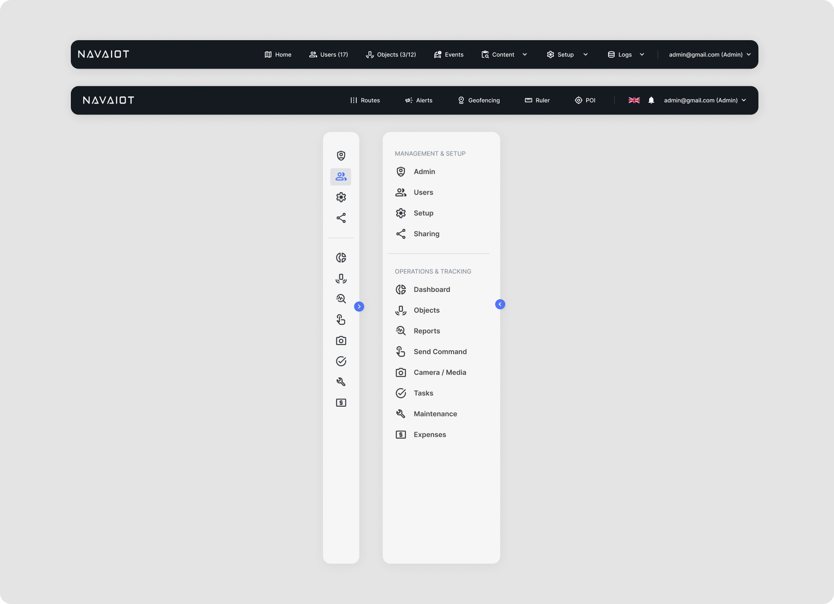Expand the Setup dropdown in top navbar
Viewport: 834px width, 604px height.
point(567,54)
